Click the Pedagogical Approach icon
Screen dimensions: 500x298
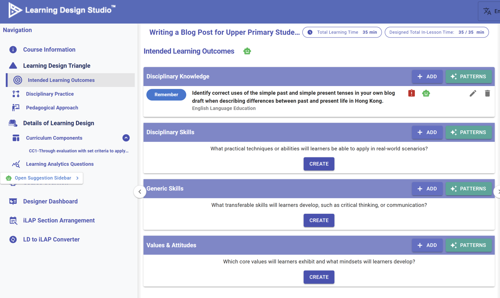pos(16,107)
